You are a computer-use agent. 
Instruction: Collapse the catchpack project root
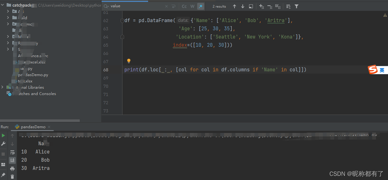(3, 5)
